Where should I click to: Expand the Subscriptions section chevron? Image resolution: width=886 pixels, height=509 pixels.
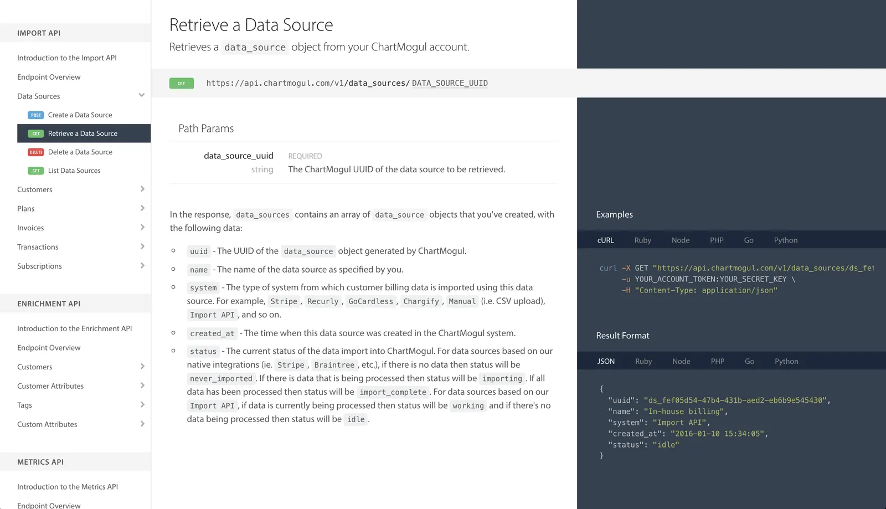[142, 266]
